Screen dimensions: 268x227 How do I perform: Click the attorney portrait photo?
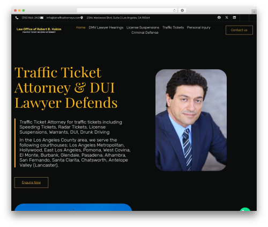(x=191, y=120)
